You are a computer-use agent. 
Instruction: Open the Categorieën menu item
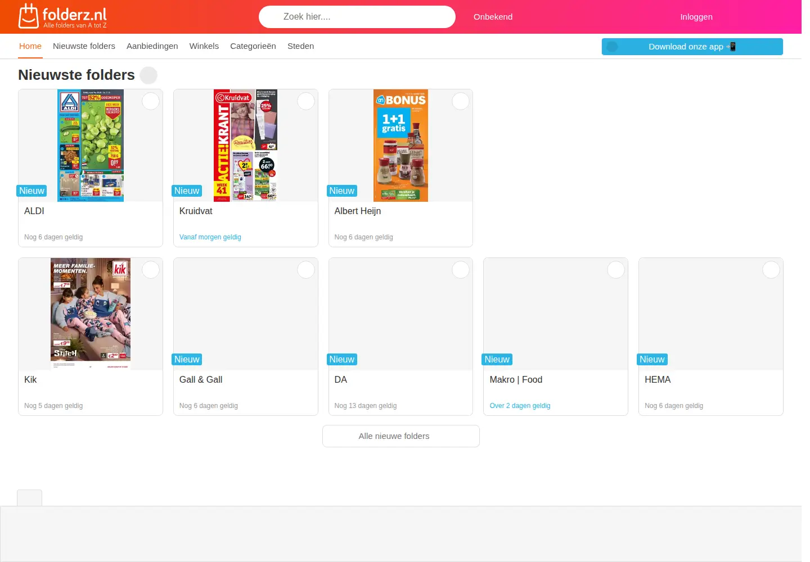pos(253,46)
